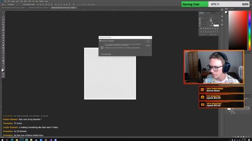Toggle Quick Mask mode icon
Viewport: 252px width, 141px height.
click(3, 74)
